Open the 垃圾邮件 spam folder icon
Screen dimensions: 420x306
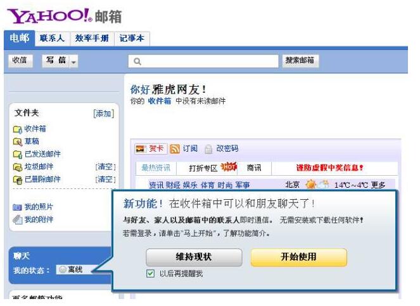pos(17,167)
